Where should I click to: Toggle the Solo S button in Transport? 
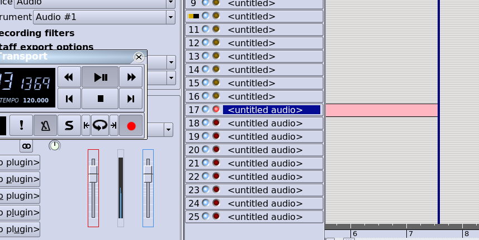68,126
